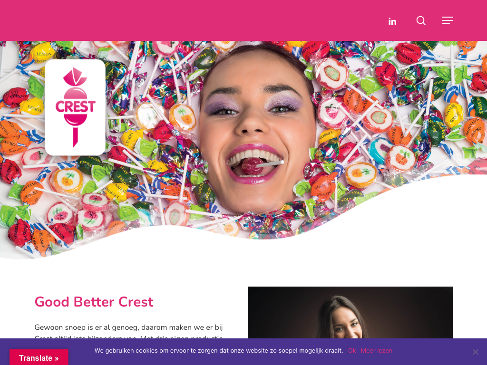The image size is (487, 365).
Task: Click the Translate » button
Action: [39, 357]
